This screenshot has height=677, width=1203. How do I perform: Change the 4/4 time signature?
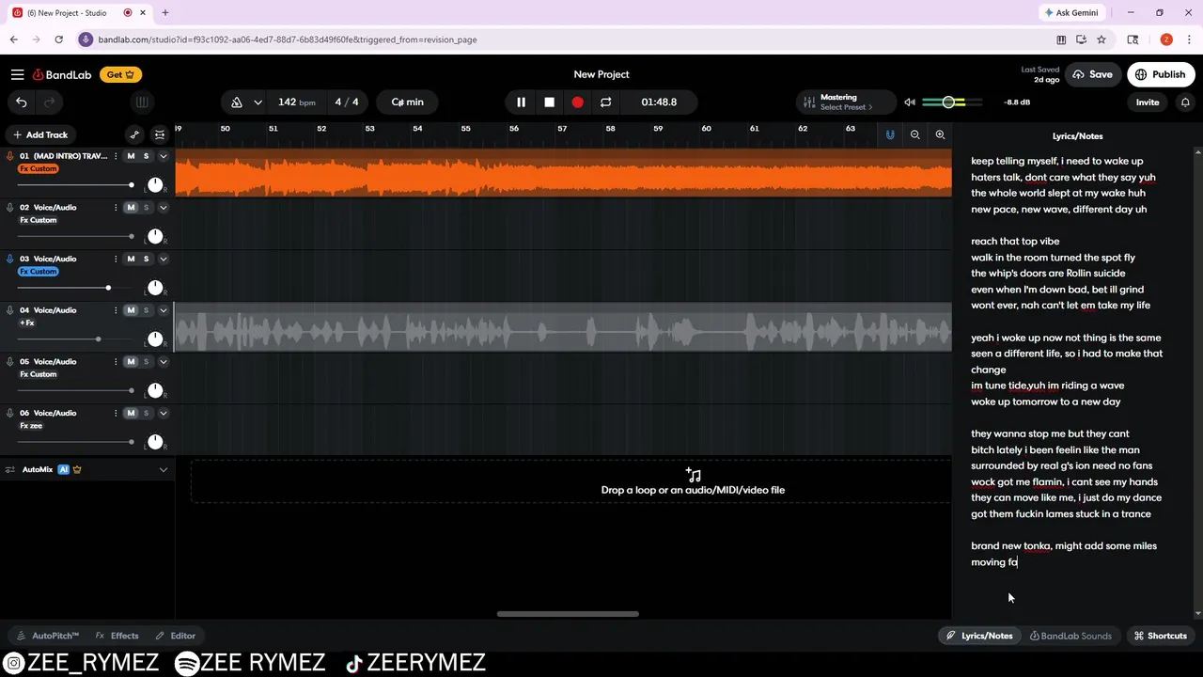pyautogui.click(x=347, y=102)
